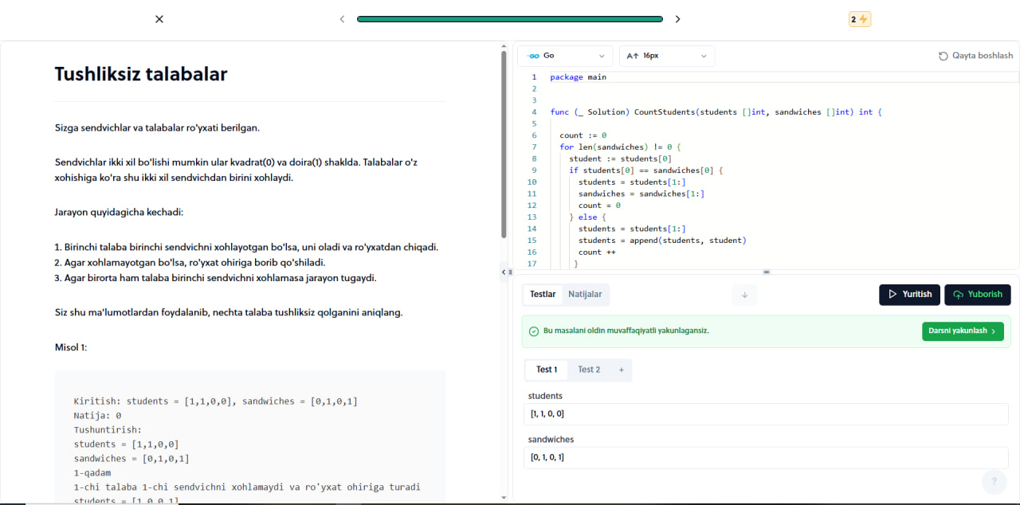
Task: Click the '} else {' code line
Action: coord(587,217)
